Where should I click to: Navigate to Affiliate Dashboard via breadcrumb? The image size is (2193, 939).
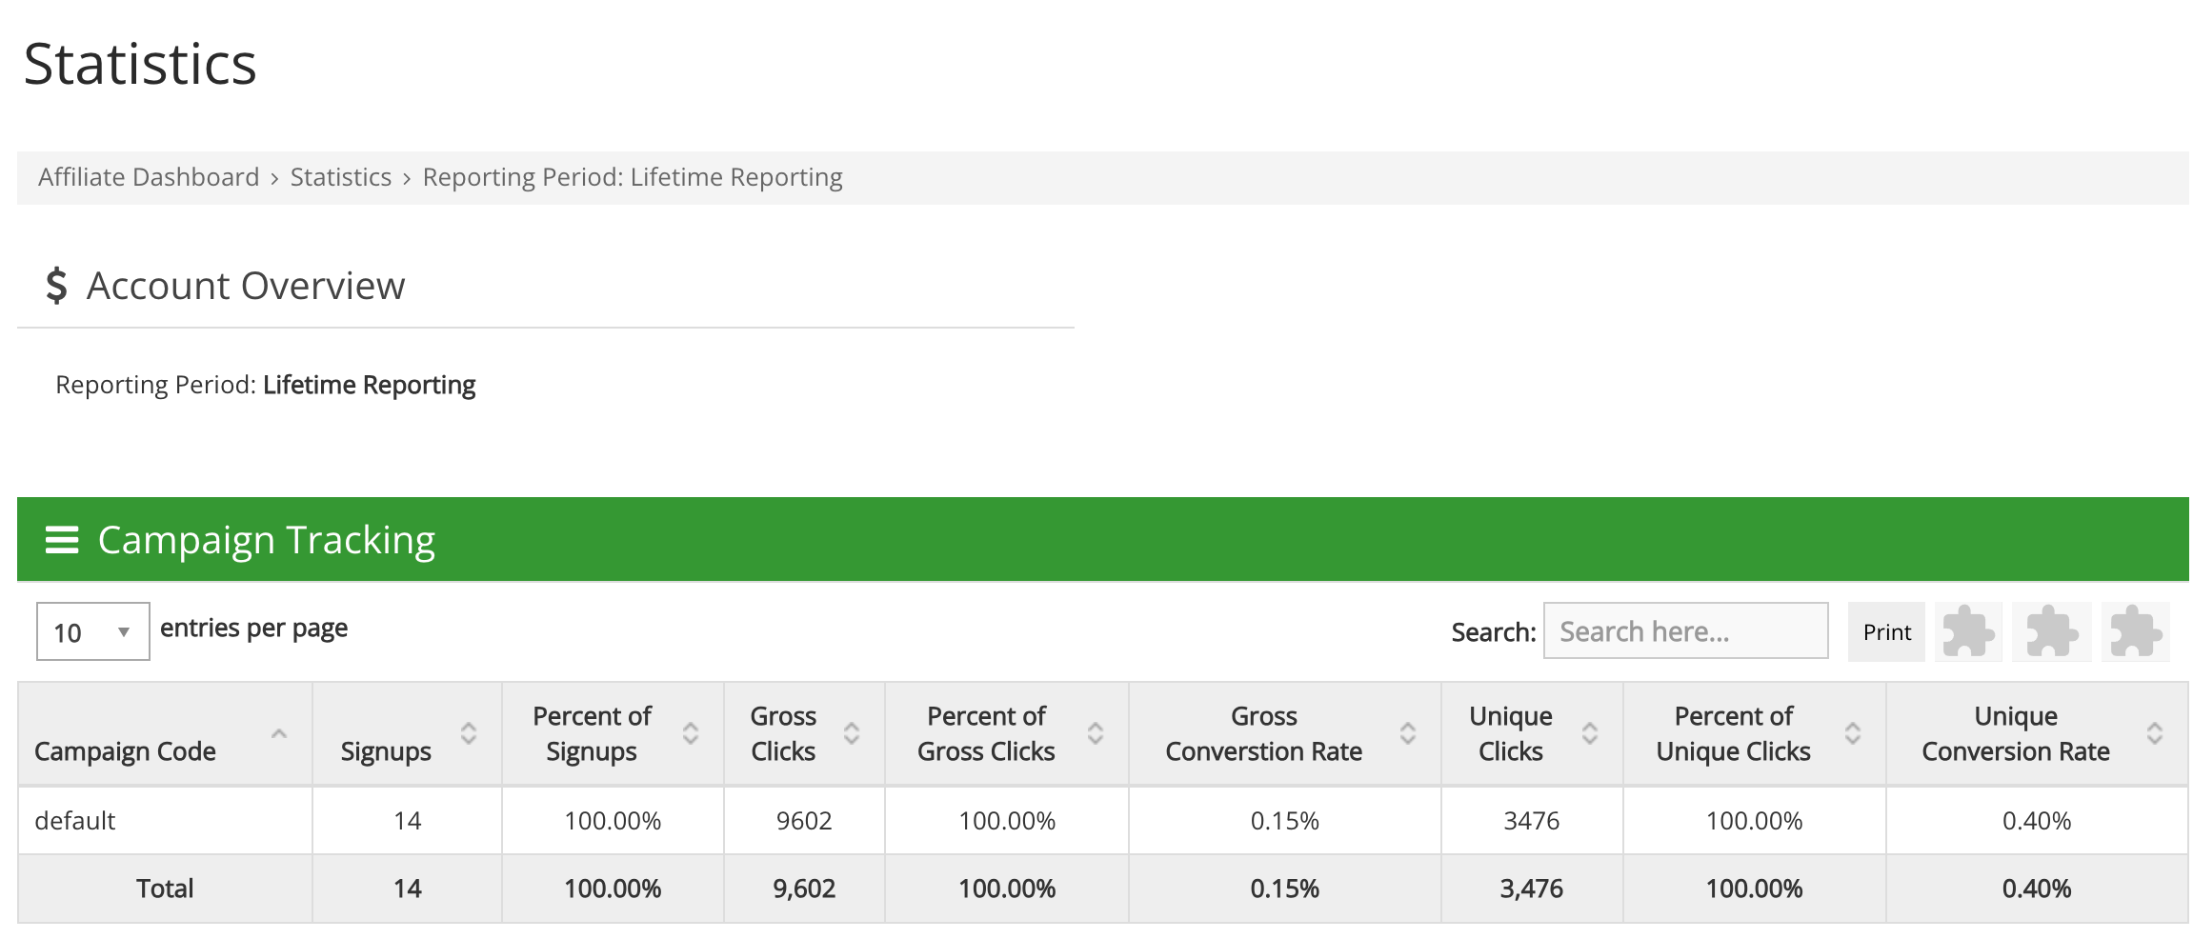(148, 176)
